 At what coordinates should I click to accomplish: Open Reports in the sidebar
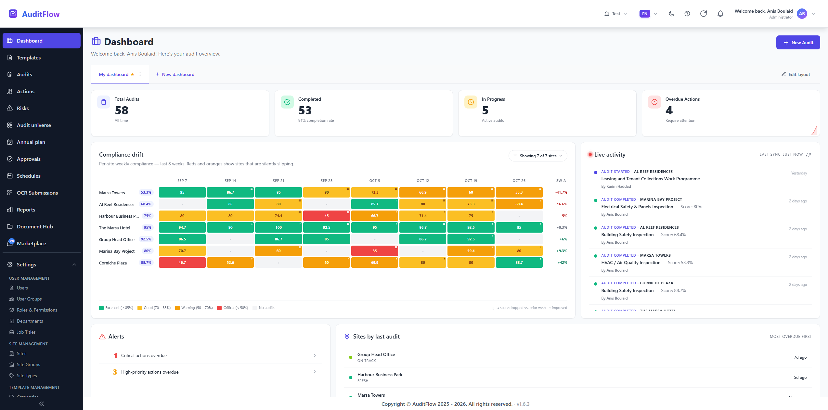coord(42,210)
